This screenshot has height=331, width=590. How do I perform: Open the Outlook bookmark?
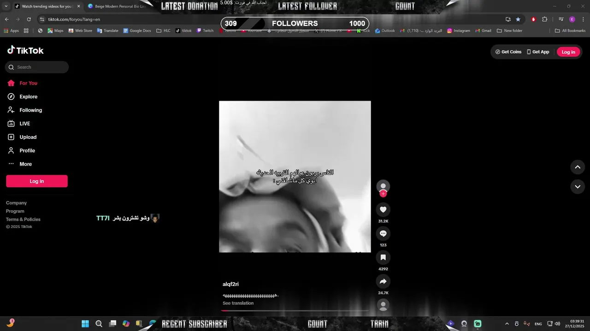(385, 31)
